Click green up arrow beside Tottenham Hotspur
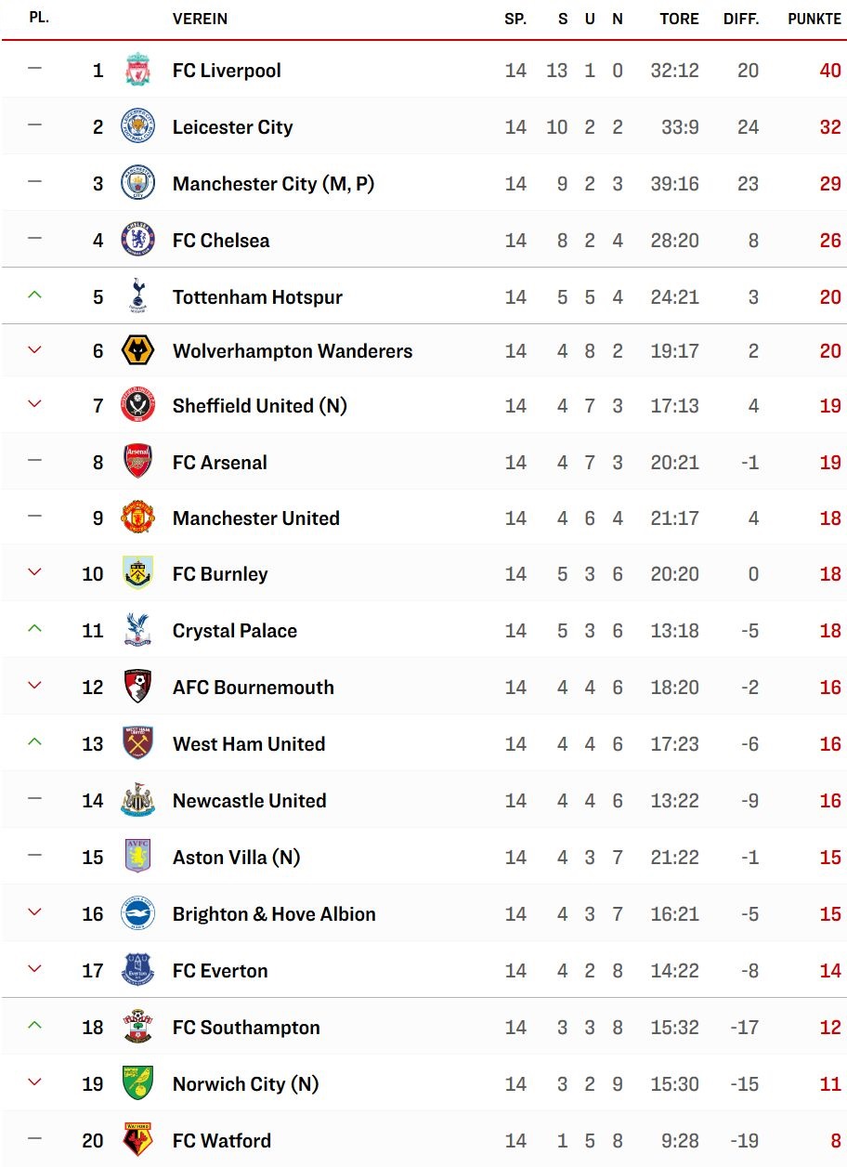Viewport: 847px width, 1167px height. tap(34, 295)
